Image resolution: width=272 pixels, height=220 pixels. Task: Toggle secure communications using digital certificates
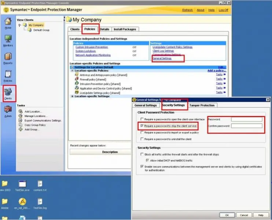point(142,166)
